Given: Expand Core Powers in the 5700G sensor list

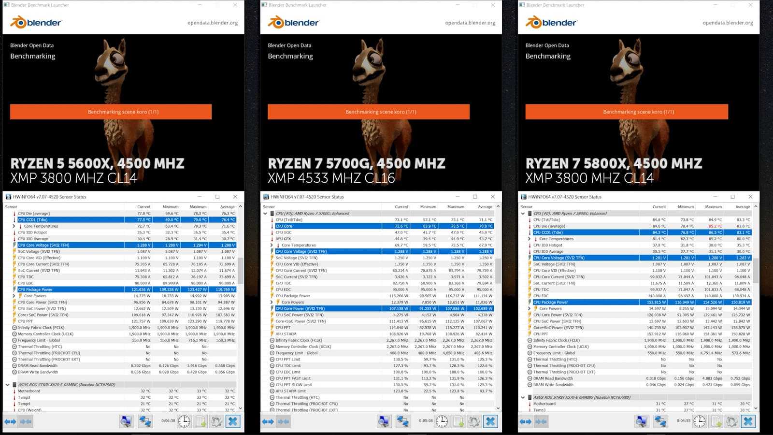Looking at the screenshot, I should [x=272, y=302].
